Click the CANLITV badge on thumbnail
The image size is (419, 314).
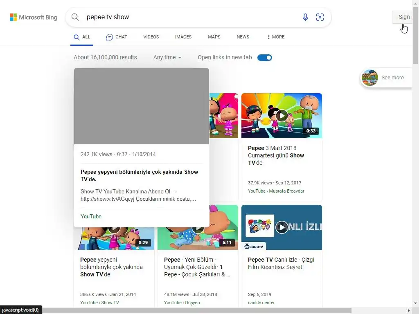click(254, 247)
